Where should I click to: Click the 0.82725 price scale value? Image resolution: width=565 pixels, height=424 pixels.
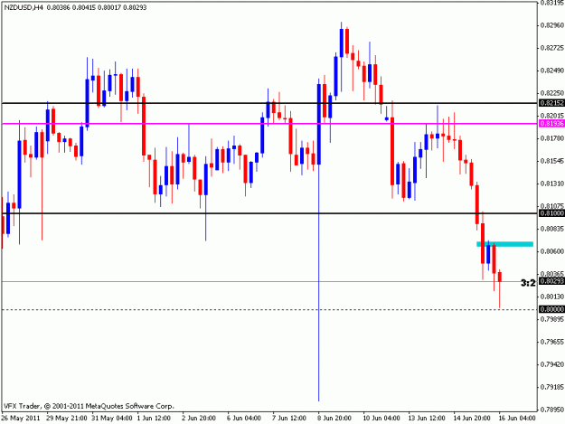[552, 48]
